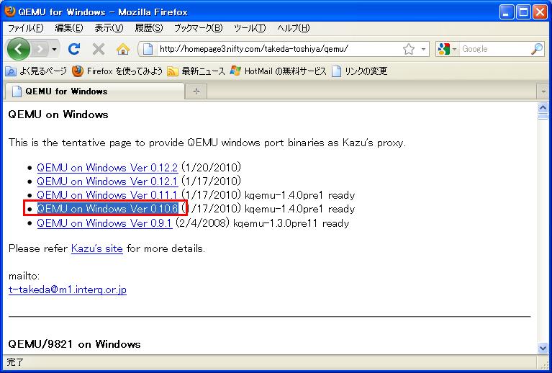Click the Firefox icon in title bar
This screenshot has height=373, width=552.
pyautogui.click(x=10, y=12)
